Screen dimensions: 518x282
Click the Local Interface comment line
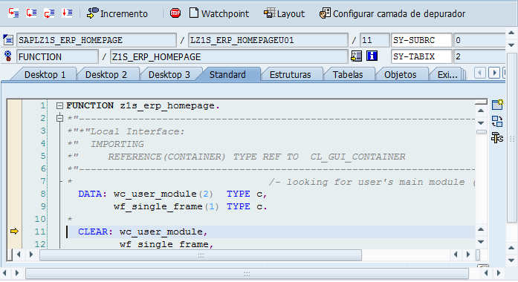126,131
